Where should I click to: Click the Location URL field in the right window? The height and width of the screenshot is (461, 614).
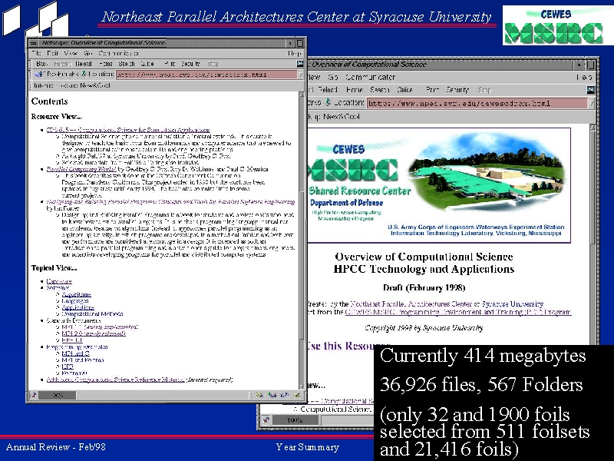[477, 103]
